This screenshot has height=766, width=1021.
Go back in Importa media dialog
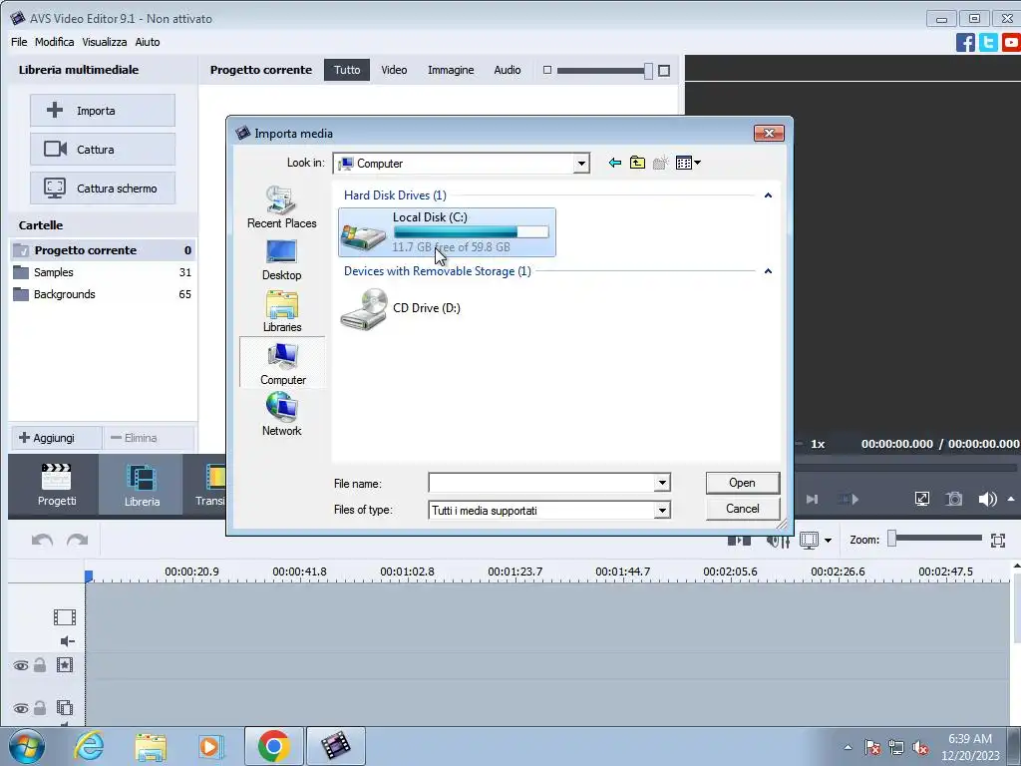tap(614, 163)
